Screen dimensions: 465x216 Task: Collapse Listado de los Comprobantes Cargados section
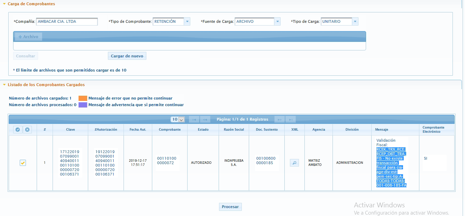click(4, 85)
